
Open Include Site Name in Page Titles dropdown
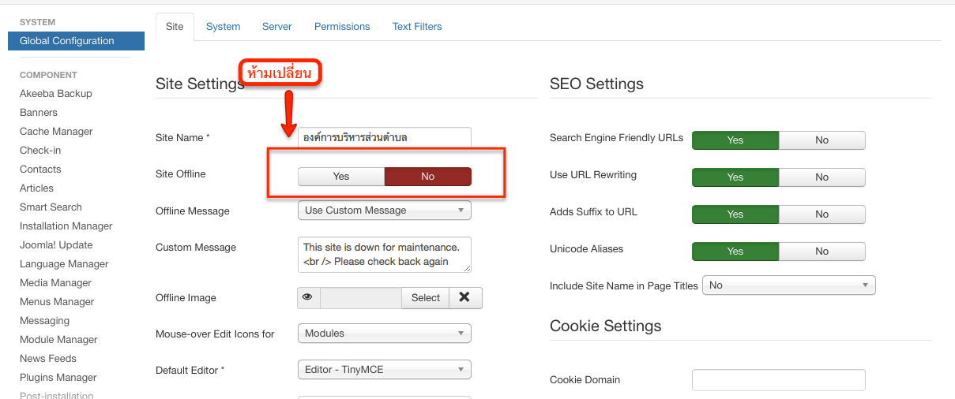(789, 285)
